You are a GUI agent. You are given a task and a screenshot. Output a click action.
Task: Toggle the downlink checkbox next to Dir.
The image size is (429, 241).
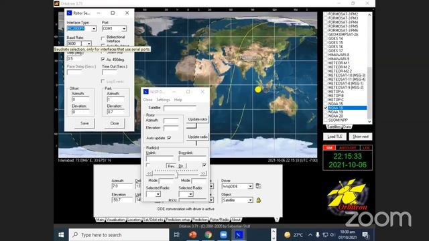[204, 165]
